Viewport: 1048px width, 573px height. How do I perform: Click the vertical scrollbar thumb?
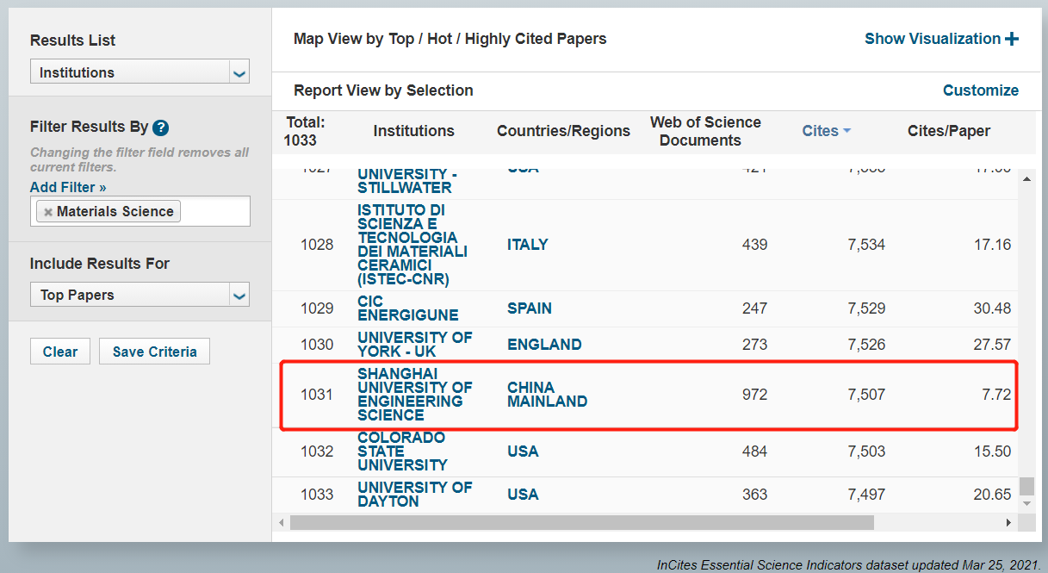click(1026, 486)
